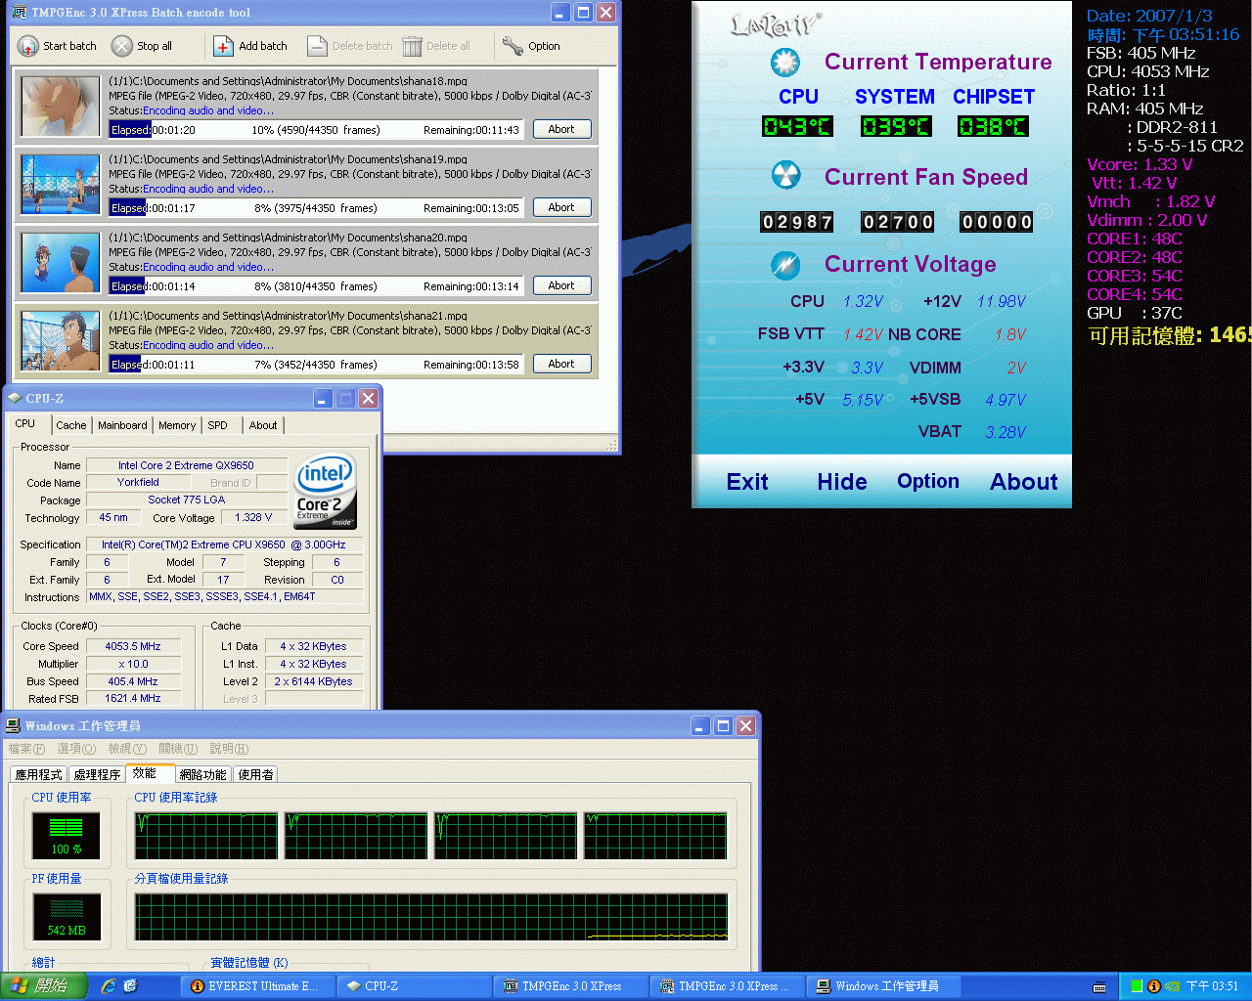The image size is (1252, 1001).
Task: Click the Rated FSB value 1621.4 MHz
Action: (133, 699)
